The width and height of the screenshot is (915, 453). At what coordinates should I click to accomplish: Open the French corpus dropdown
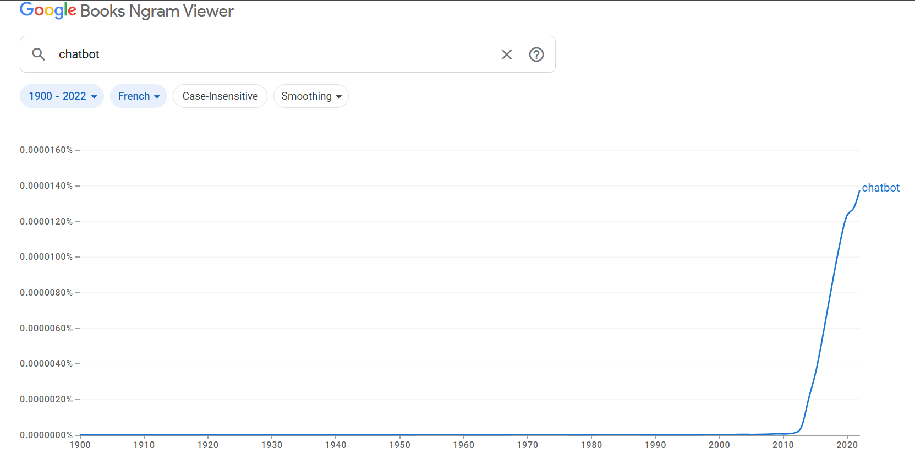[x=139, y=96]
